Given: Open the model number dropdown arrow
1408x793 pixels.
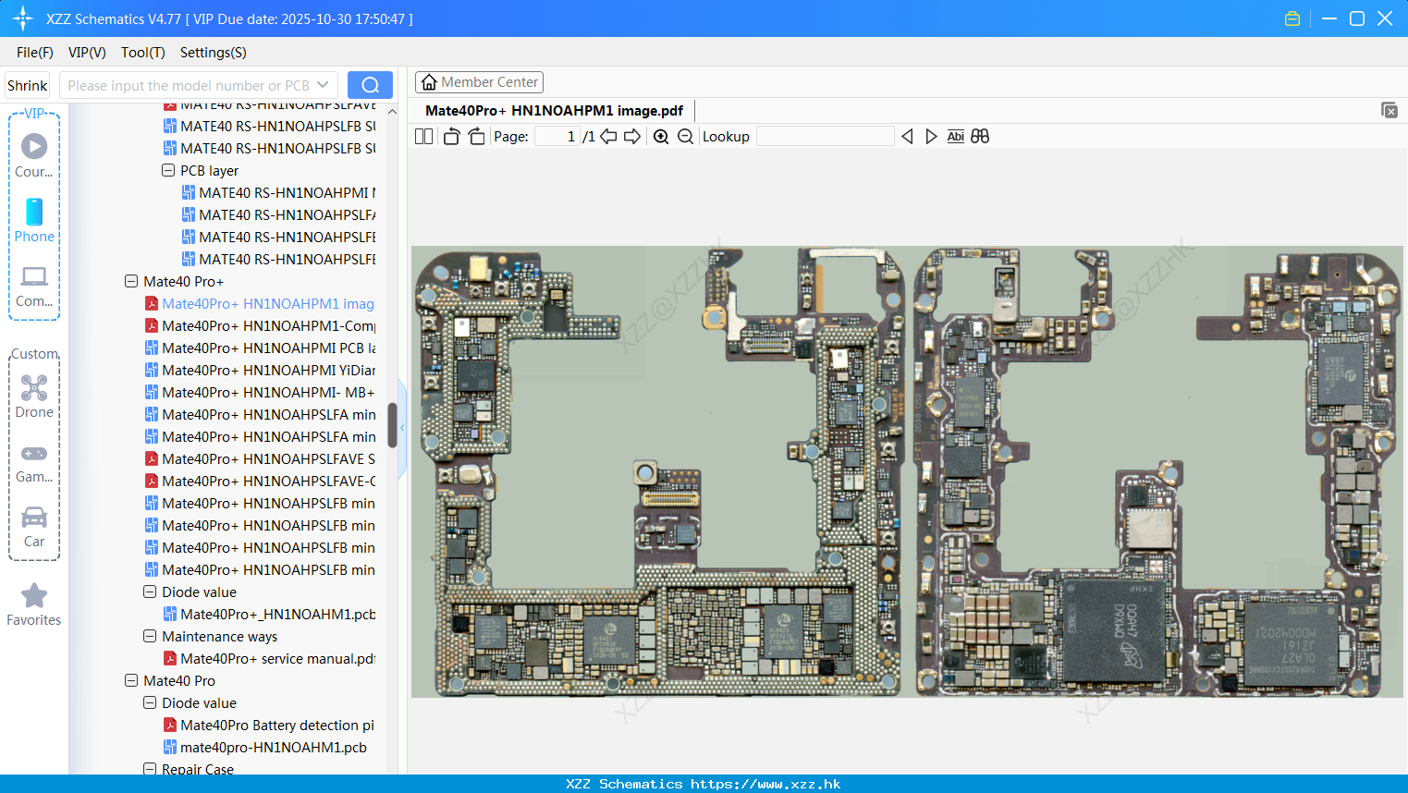Looking at the screenshot, I should pyautogui.click(x=323, y=85).
